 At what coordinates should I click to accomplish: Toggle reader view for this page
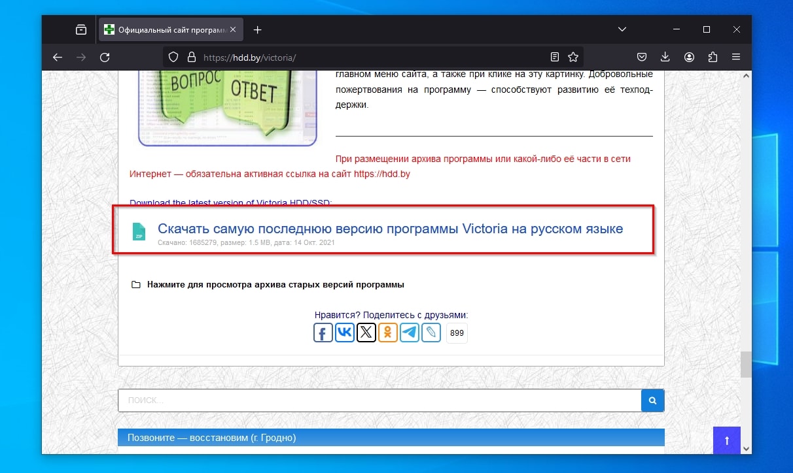coord(555,57)
